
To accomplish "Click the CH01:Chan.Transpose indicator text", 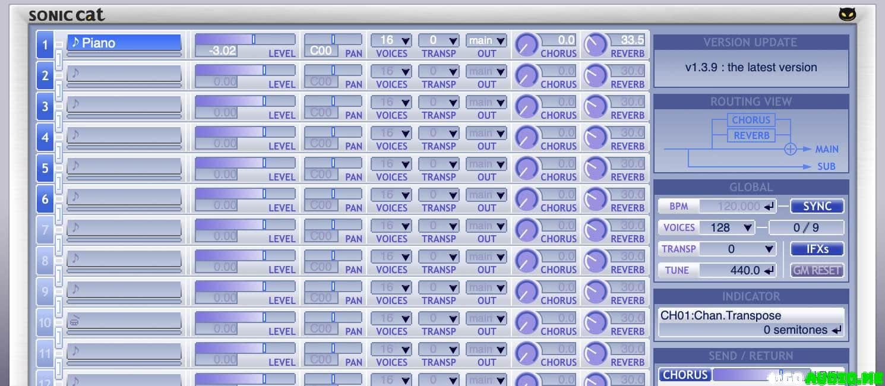I will coord(720,315).
